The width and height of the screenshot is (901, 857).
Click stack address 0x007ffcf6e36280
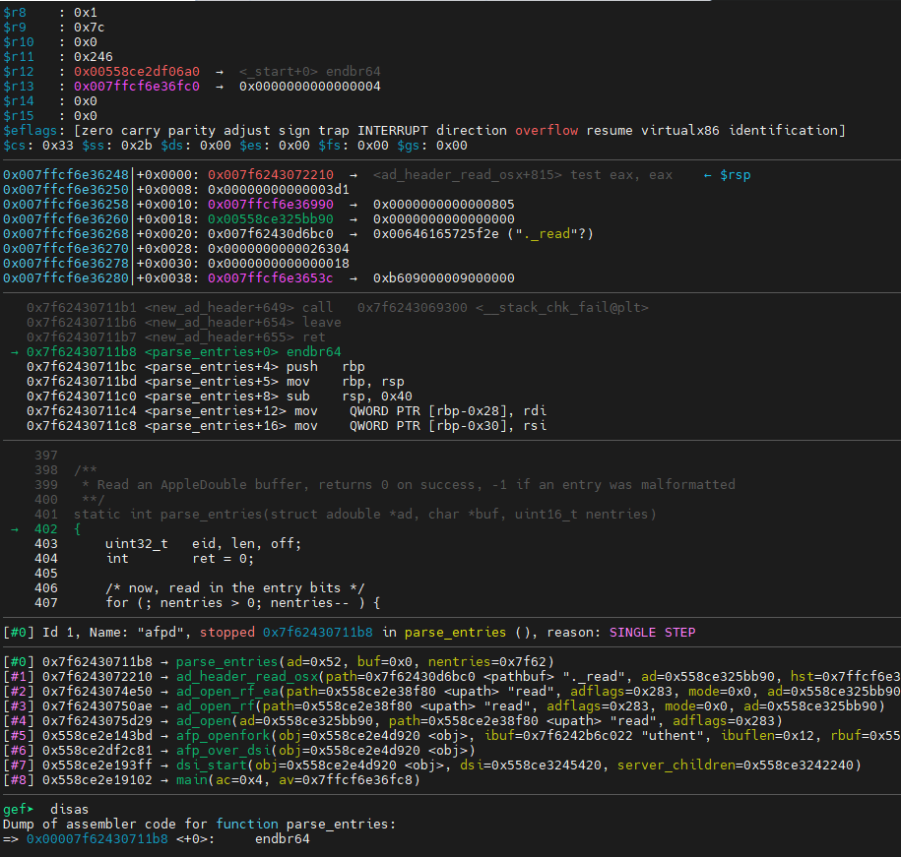point(66,278)
